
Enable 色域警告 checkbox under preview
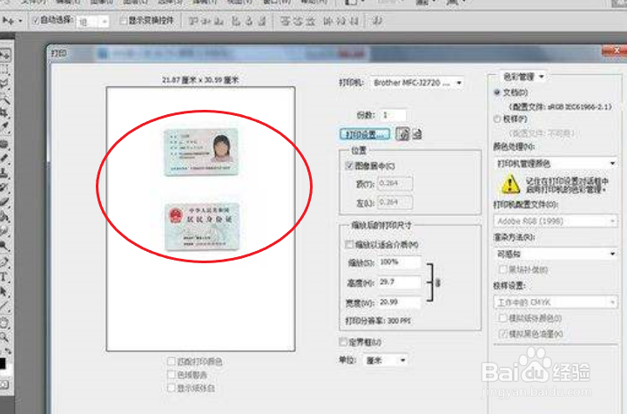172,375
